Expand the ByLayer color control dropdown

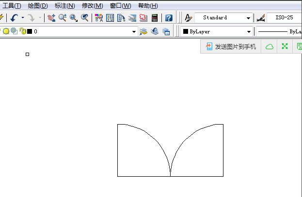[249, 32]
